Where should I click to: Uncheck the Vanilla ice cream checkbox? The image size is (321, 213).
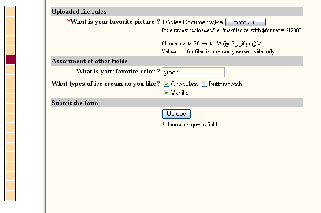pyautogui.click(x=166, y=93)
